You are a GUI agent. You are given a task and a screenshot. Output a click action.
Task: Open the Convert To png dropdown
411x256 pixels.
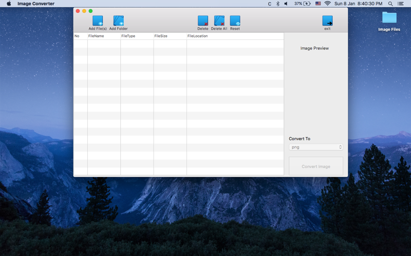tap(316, 147)
